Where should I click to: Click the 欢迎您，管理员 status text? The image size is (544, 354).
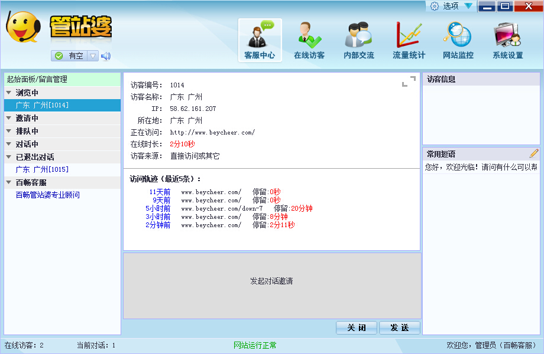491,345
